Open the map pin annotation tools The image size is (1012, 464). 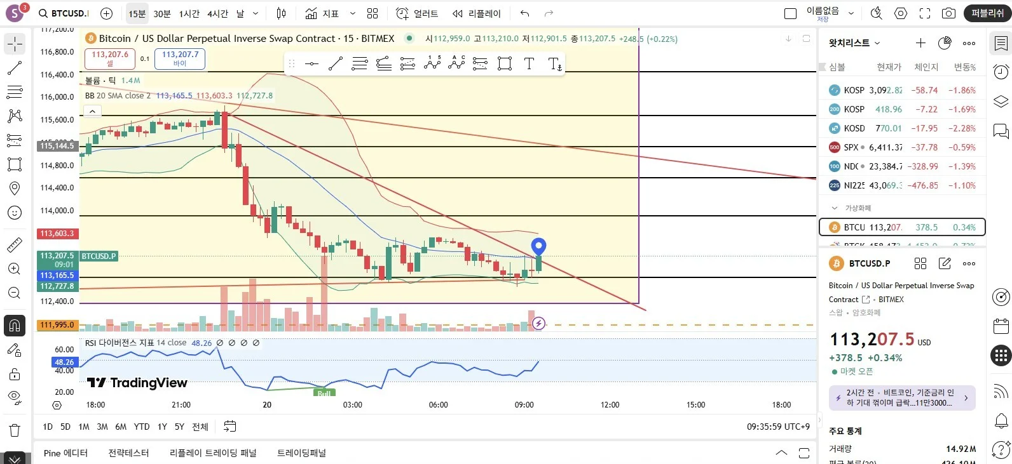15,189
